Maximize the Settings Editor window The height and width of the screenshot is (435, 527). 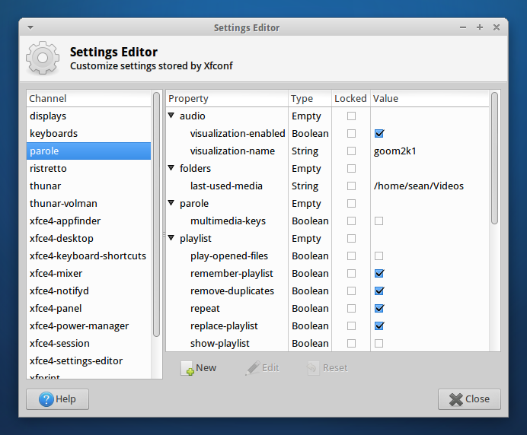(x=480, y=27)
